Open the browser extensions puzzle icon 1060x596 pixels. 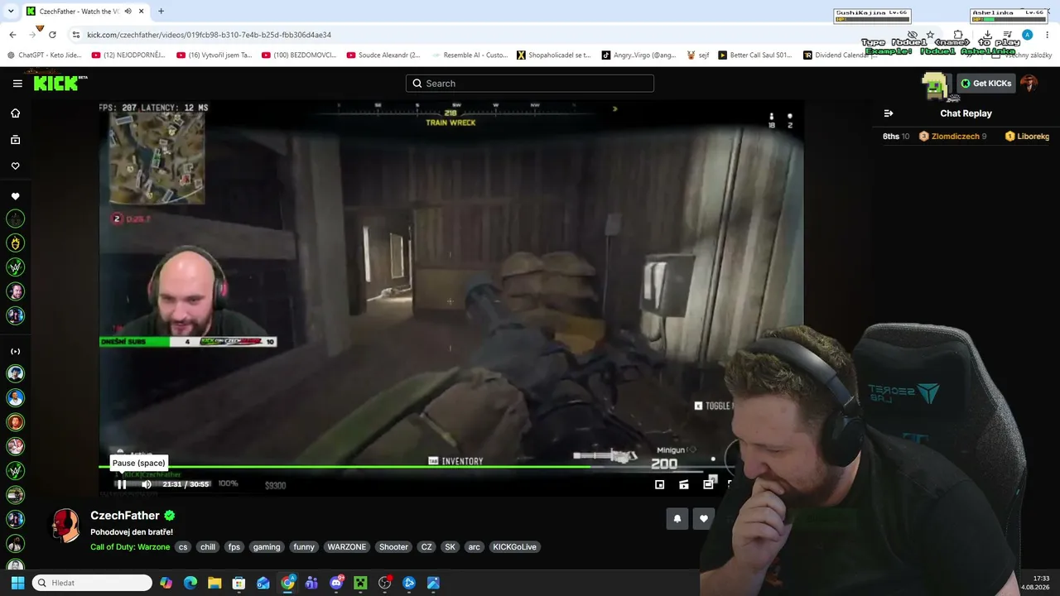958,35
